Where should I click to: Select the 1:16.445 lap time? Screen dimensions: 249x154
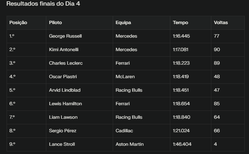point(181,36)
